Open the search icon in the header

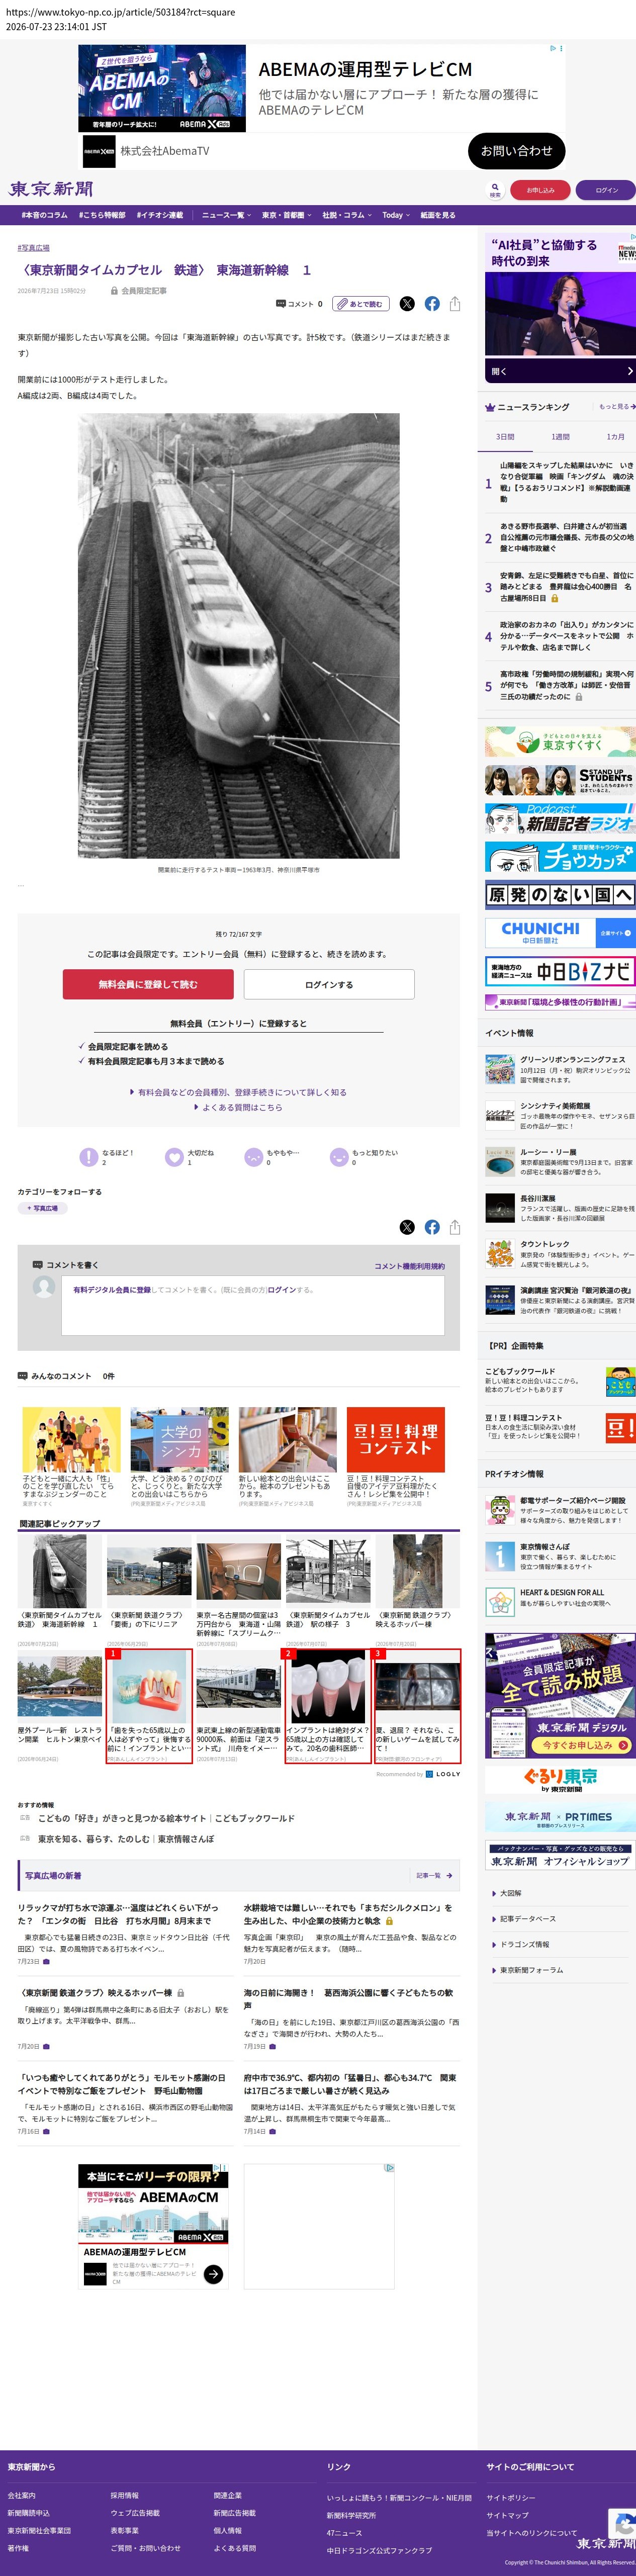click(495, 189)
